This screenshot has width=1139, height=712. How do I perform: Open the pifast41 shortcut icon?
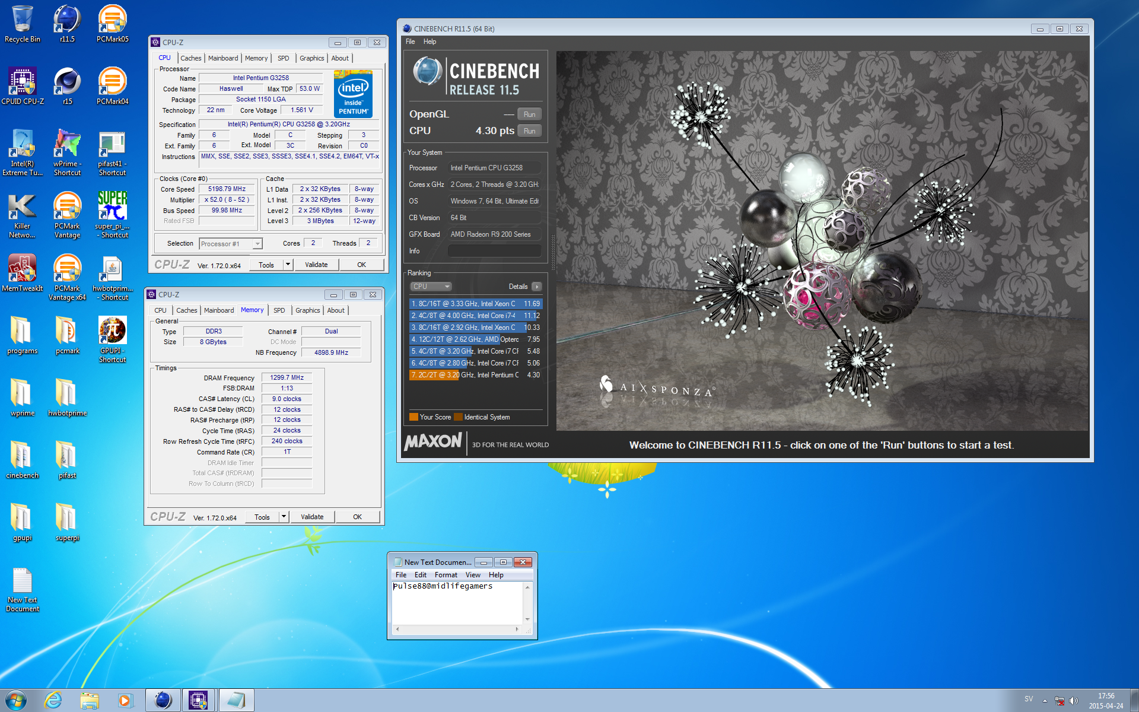pyautogui.click(x=112, y=152)
